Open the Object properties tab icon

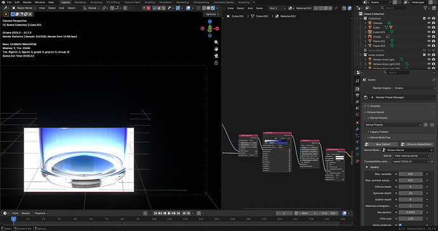pos(357,122)
